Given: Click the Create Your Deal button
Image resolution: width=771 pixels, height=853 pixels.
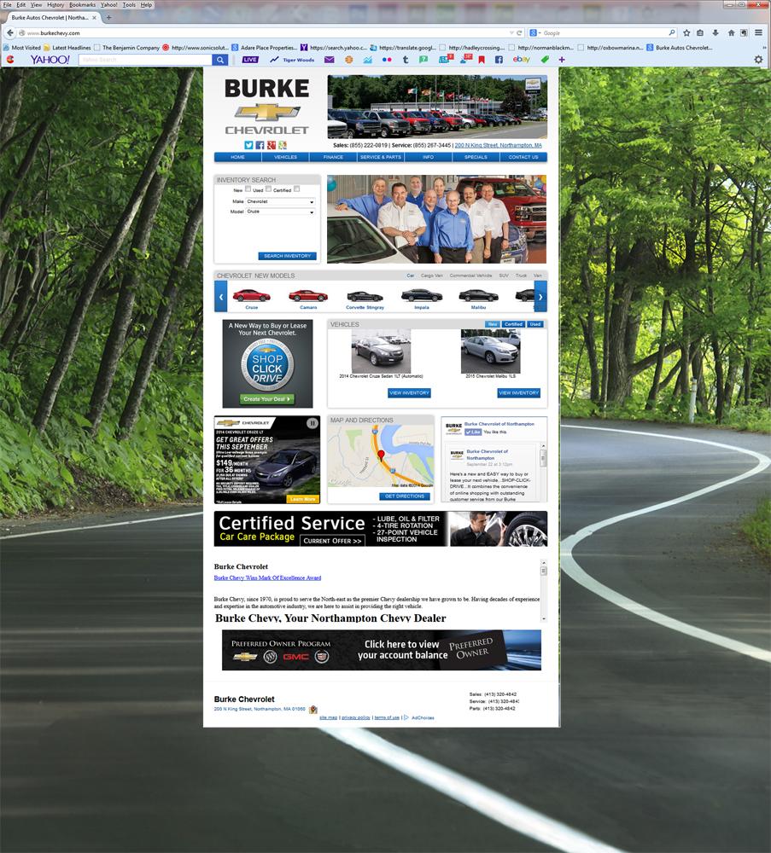Looking at the screenshot, I should (x=266, y=398).
